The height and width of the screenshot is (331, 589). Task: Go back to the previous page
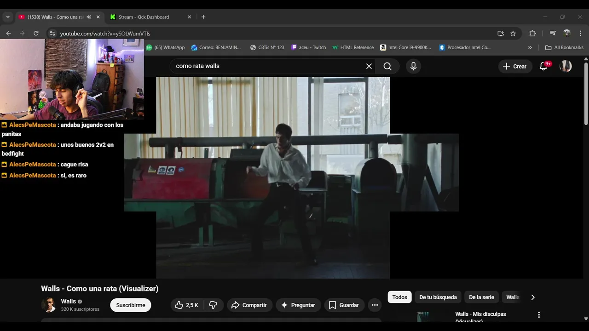tap(8, 34)
